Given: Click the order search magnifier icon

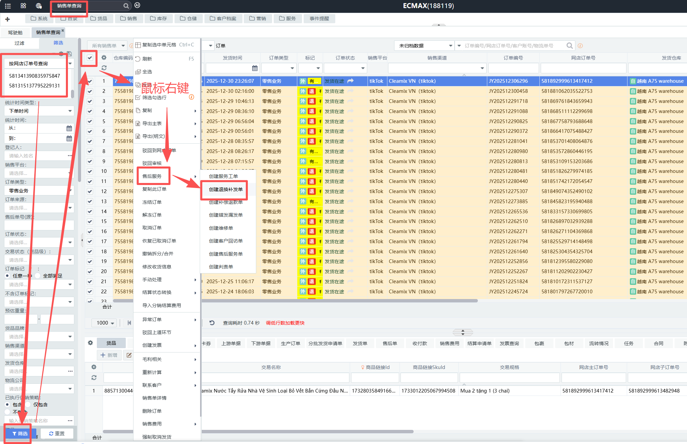Looking at the screenshot, I should tap(569, 45).
